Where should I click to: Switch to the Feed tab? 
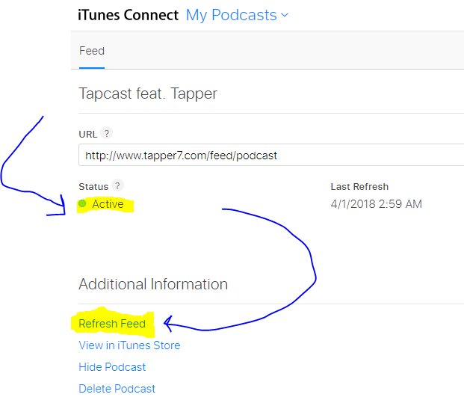coord(92,51)
